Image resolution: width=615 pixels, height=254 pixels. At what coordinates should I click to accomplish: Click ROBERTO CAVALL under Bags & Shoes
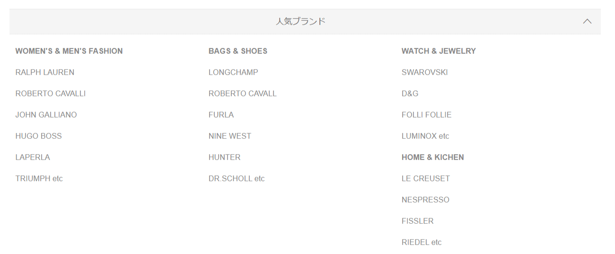coord(242,93)
